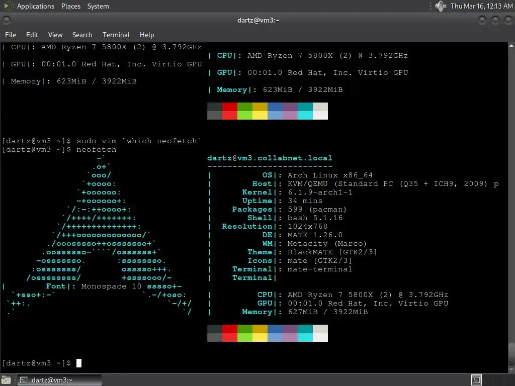Click the 'WM' label

(268, 244)
